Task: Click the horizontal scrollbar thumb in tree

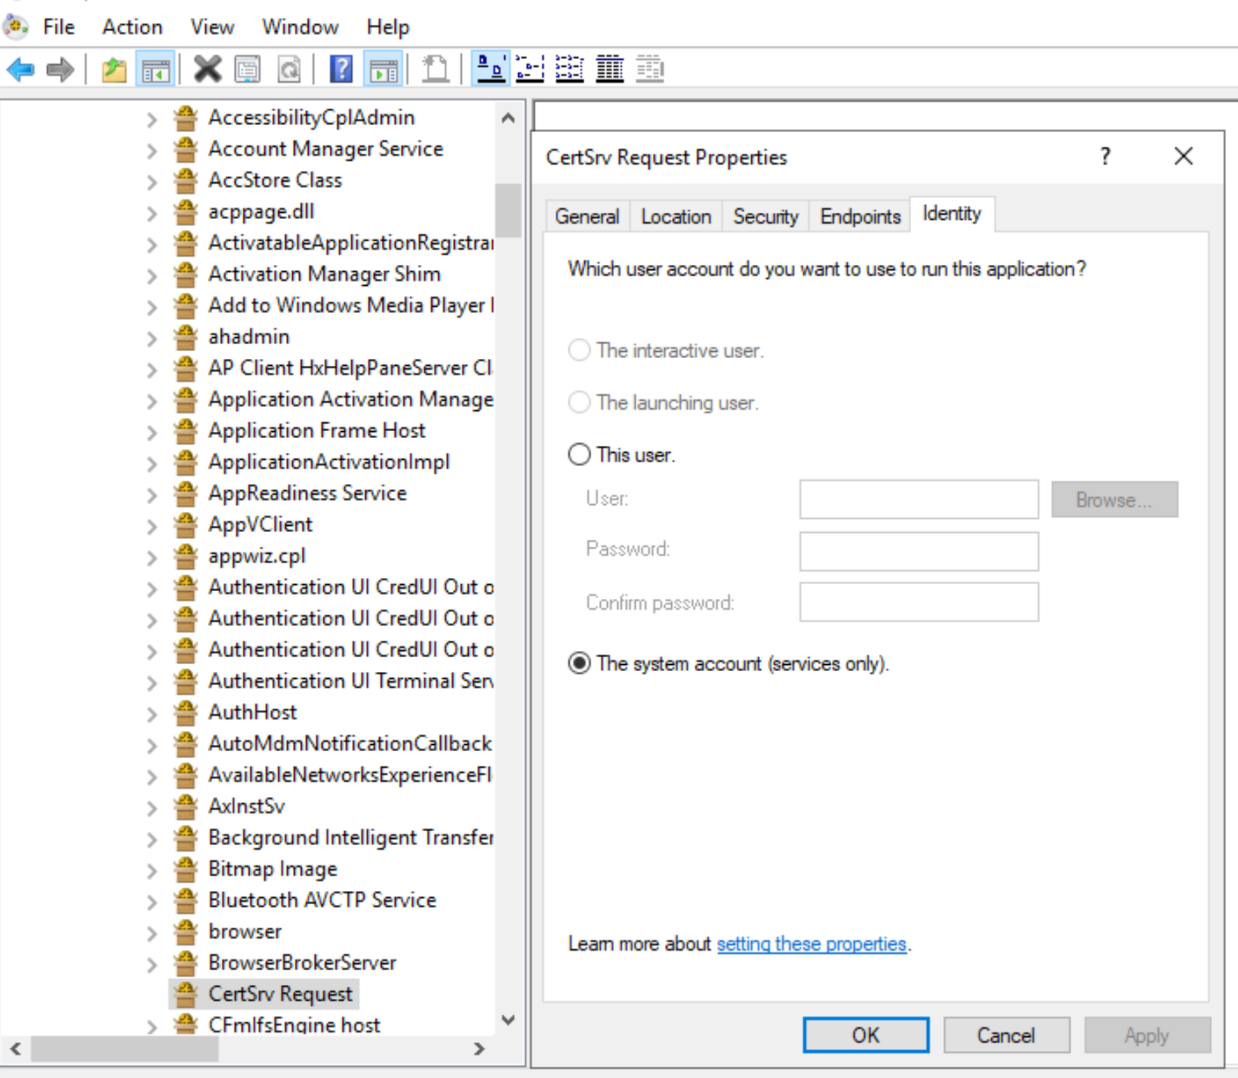Action: coord(124,1049)
